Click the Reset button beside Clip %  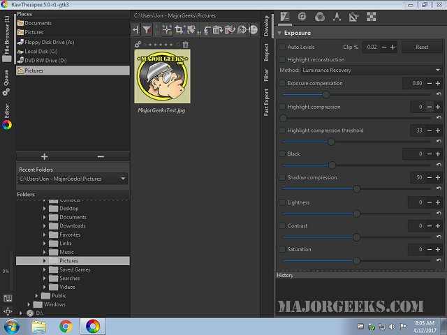click(422, 47)
